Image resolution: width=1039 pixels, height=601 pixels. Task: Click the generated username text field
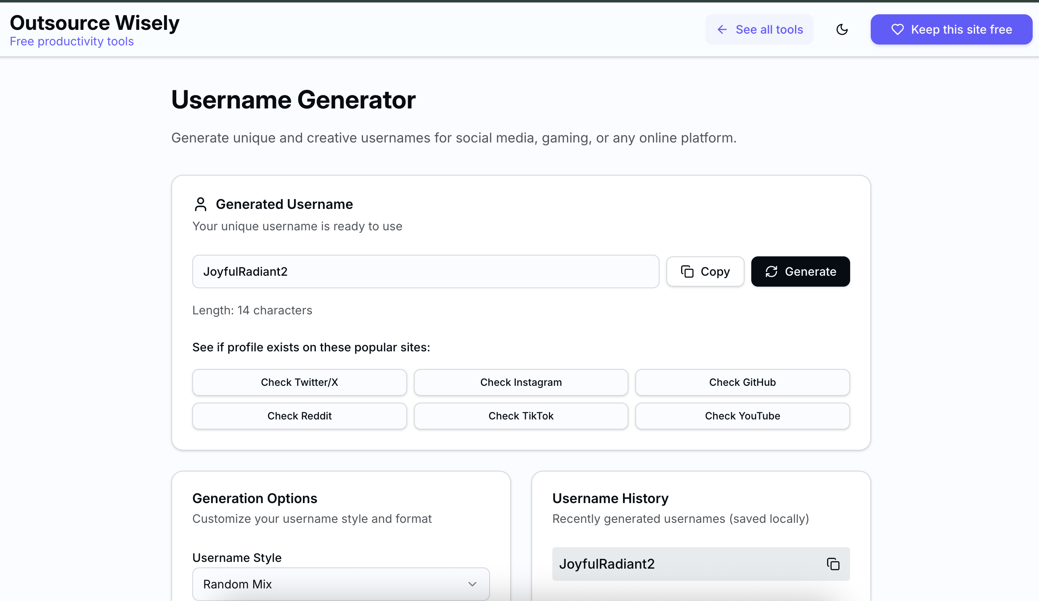[426, 272]
